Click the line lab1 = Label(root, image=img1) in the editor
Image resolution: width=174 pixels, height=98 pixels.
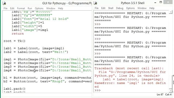(34, 48)
